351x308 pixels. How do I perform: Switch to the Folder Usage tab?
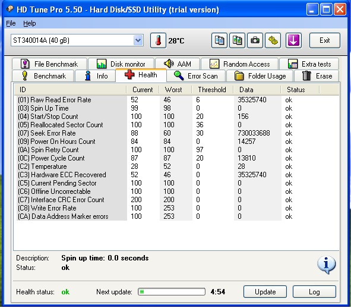click(260, 76)
